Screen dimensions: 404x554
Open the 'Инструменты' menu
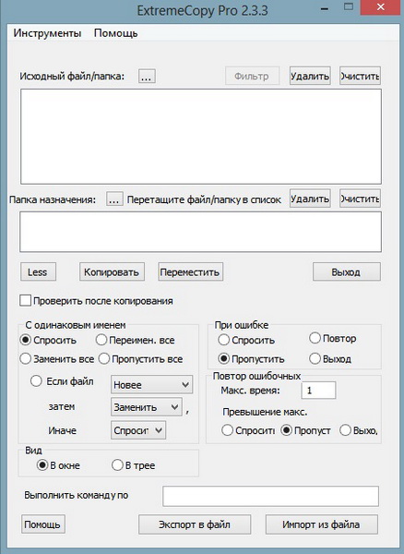coord(47,33)
